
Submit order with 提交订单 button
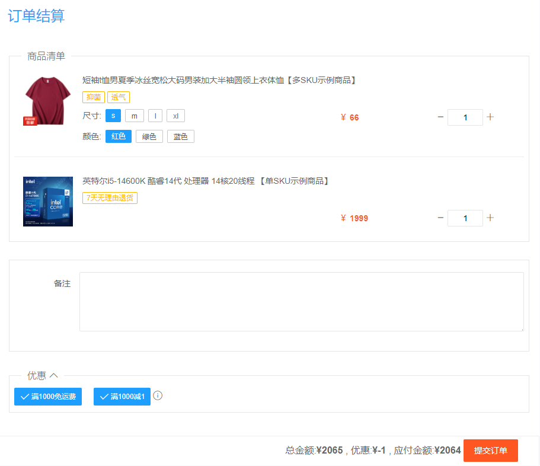pyautogui.click(x=490, y=451)
